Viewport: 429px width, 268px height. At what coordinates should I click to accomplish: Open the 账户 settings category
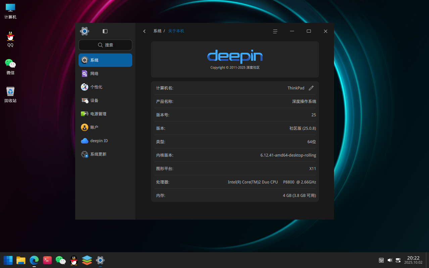105,127
